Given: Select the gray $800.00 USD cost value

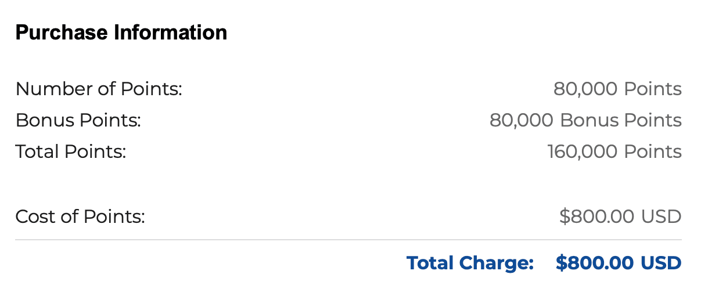Looking at the screenshot, I should tap(620, 217).
